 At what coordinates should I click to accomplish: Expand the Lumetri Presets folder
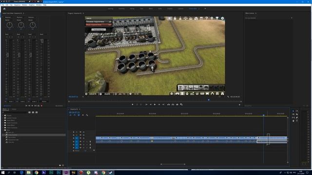click(3, 118)
